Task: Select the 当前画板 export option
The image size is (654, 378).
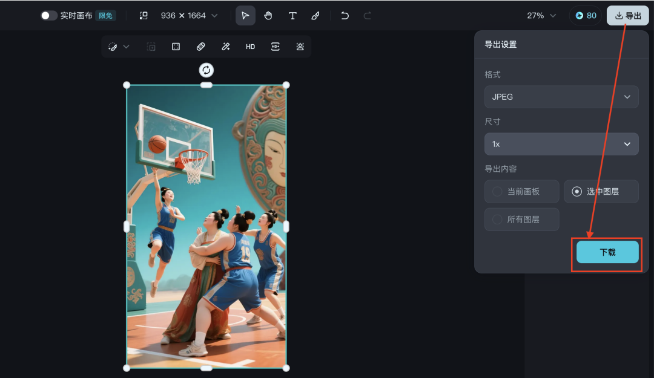Action: point(521,191)
